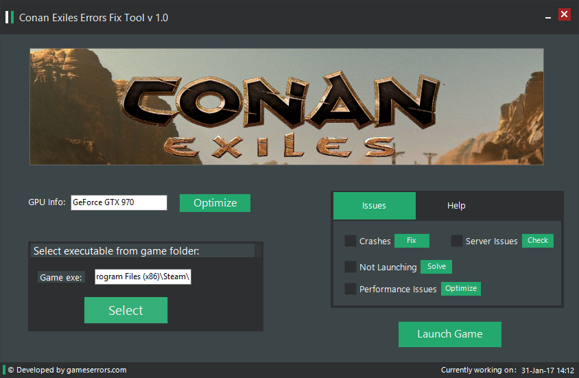The height and width of the screenshot is (378, 579).
Task: Click the Conan Exiles Errors Fix Tool title
Action: coord(93,18)
